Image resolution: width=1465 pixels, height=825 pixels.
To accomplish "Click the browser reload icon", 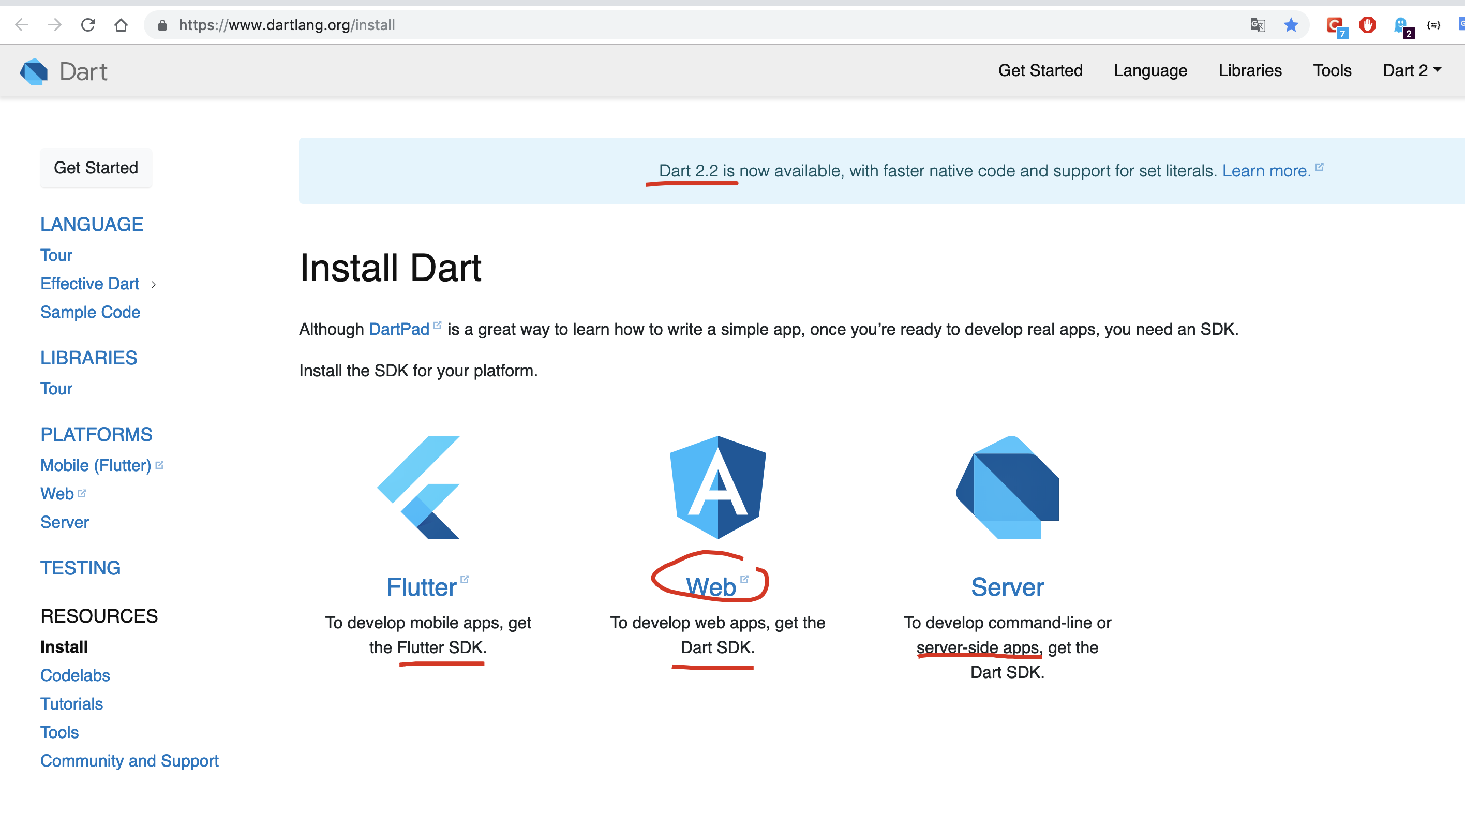I will point(88,25).
